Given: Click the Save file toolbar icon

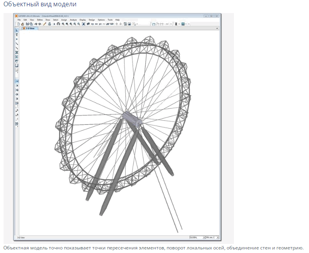Looking at the screenshot, I should [x=27, y=24].
